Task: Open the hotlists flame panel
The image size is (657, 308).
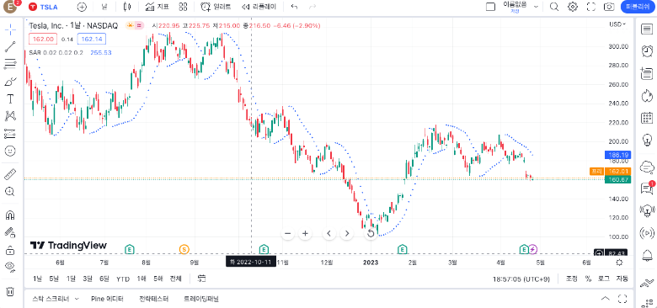Action: [x=647, y=96]
